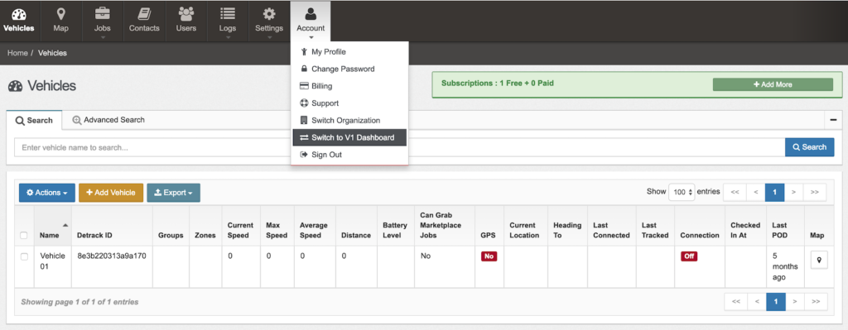Viewport: 848px width, 330px height.
Task: Go to next page in bottom pagination
Action: coord(794,301)
